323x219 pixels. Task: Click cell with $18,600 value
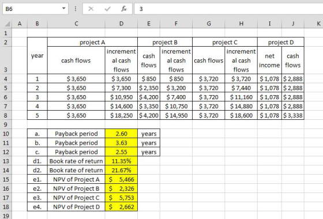pos(241,115)
